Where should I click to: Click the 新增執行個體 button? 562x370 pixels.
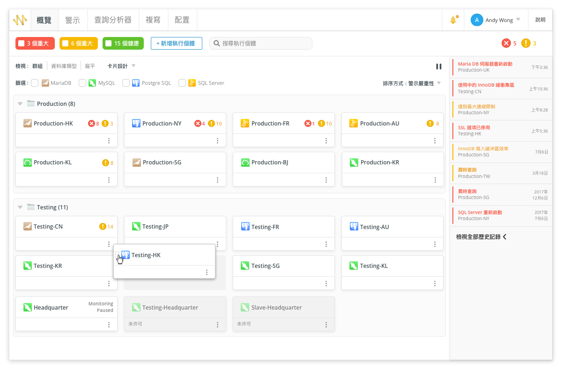tap(176, 44)
